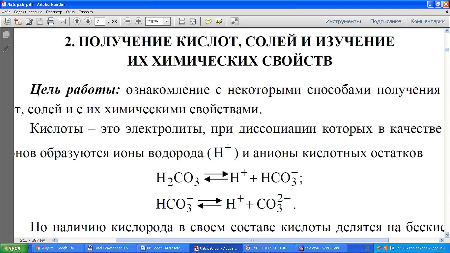Screen dimensions: 450x253
Task: Show attachments paperclip panel in sidebar
Action: click(6, 49)
